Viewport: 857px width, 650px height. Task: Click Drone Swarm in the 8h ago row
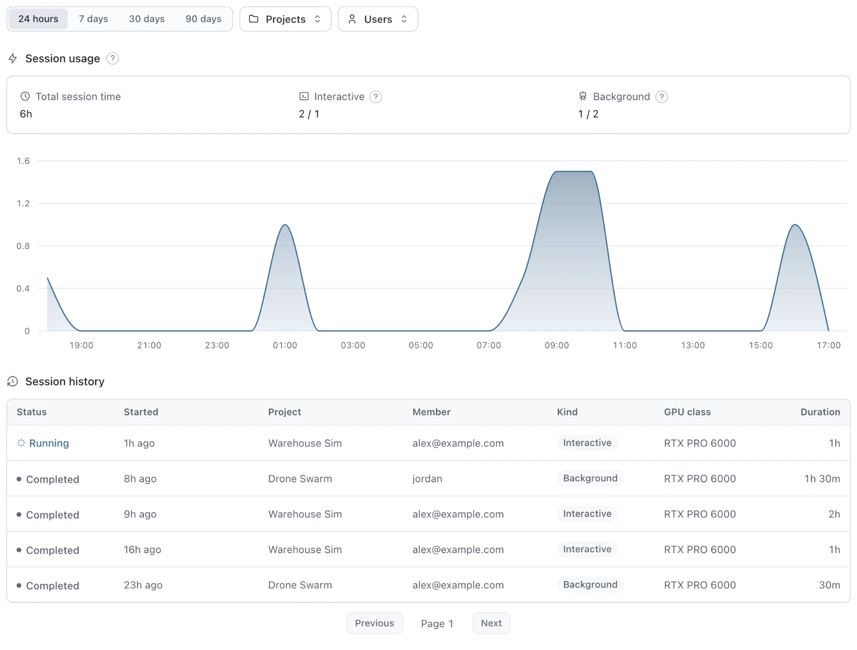[300, 479]
